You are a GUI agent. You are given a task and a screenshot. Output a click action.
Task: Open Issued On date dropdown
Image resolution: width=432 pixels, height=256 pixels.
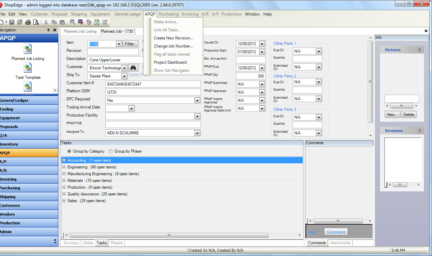pos(262,44)
